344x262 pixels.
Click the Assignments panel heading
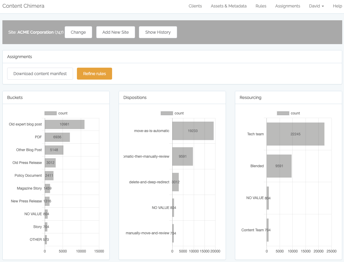[x=20, y=57]
